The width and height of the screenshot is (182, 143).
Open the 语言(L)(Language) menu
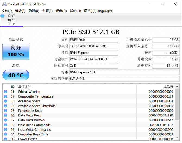(x=98, y=11)
